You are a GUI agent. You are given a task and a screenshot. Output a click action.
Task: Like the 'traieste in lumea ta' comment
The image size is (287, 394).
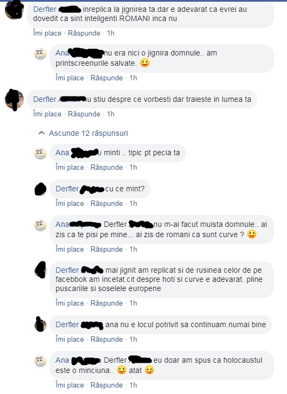click(47, 114)
